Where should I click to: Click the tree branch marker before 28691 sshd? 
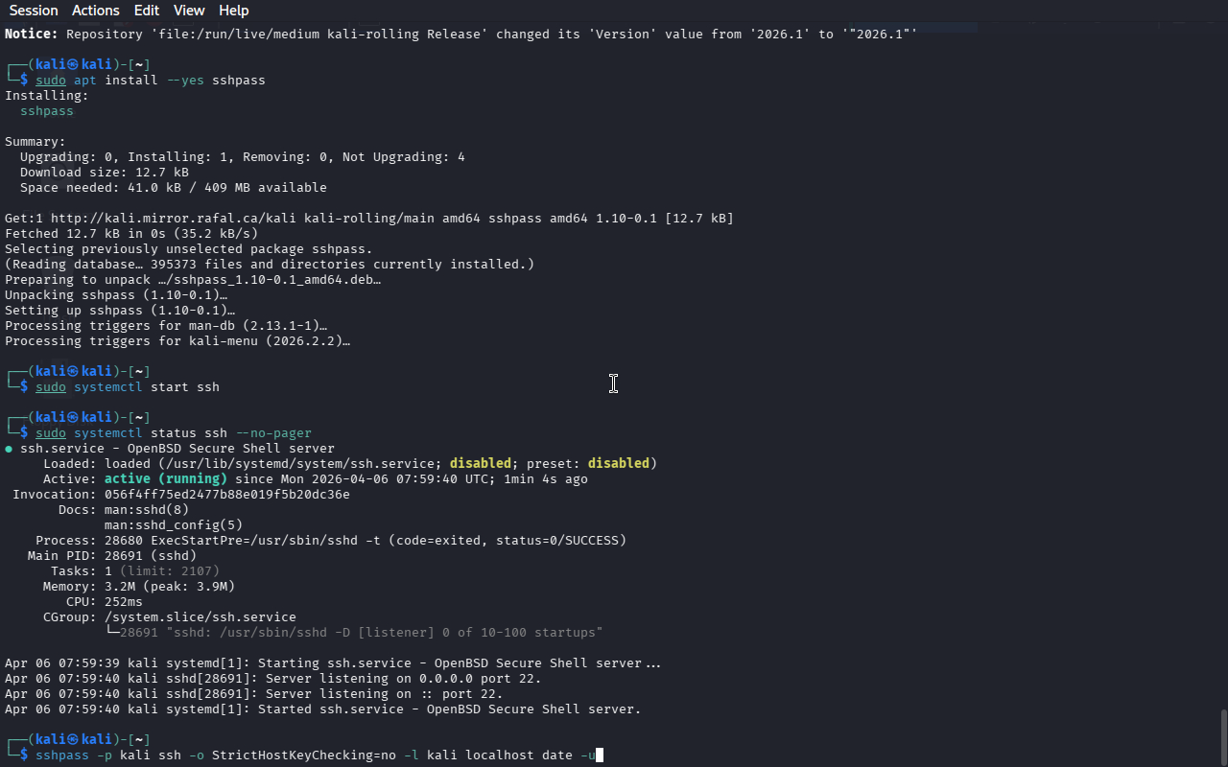click(x=112, y=633)
